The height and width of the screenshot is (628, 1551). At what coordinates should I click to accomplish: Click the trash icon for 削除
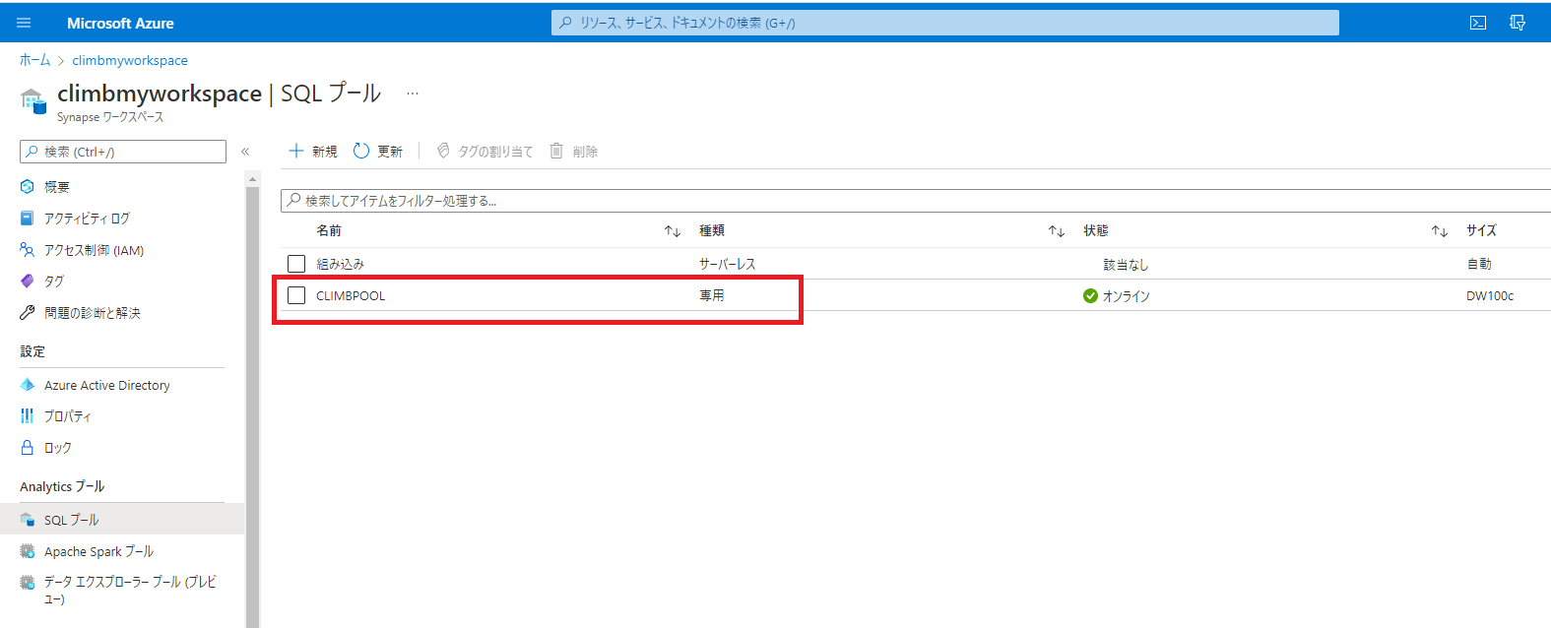556,151
